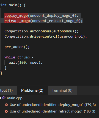Switch to the Terminal (0) tab
Image resolution: width=99 pixels, height=118 pixels.
62,91
